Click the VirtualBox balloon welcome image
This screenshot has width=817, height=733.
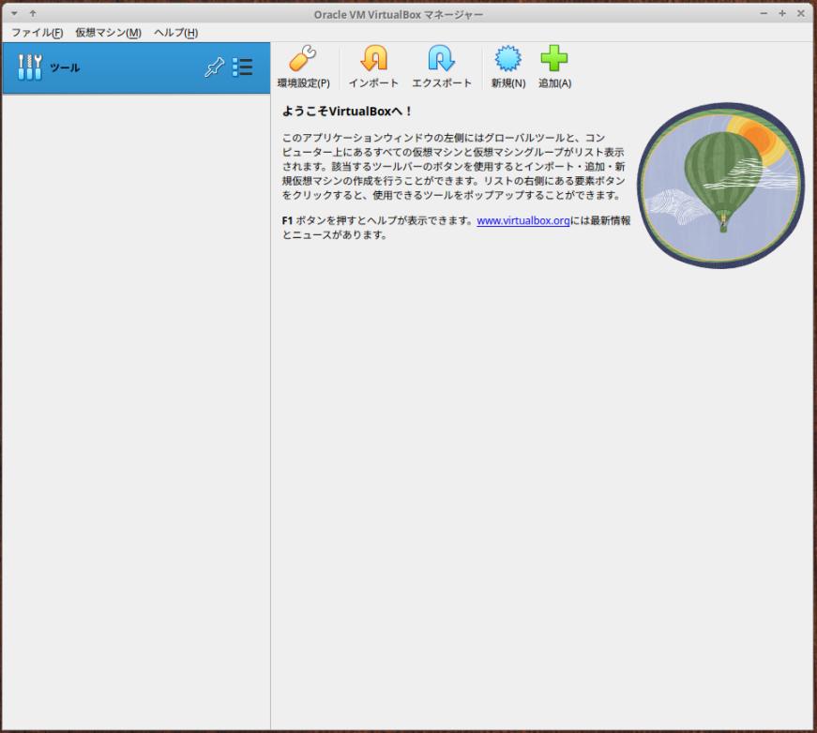(721, 186)
